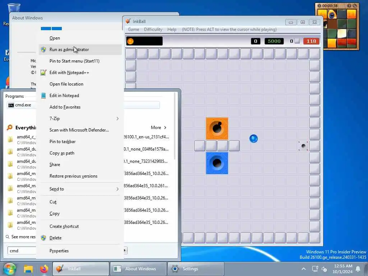Open the notification bell icon
Image resolution: width=368 pixels, height=276 pixels.
[x=358, y=269]
